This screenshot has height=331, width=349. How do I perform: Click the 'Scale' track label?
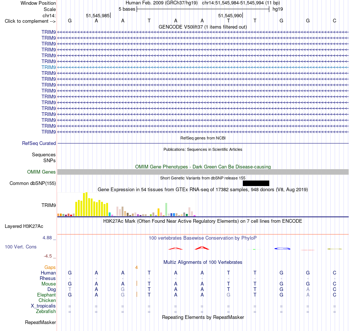(50, 9)
